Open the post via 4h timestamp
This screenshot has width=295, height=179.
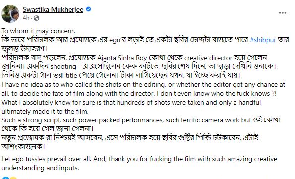26,18
